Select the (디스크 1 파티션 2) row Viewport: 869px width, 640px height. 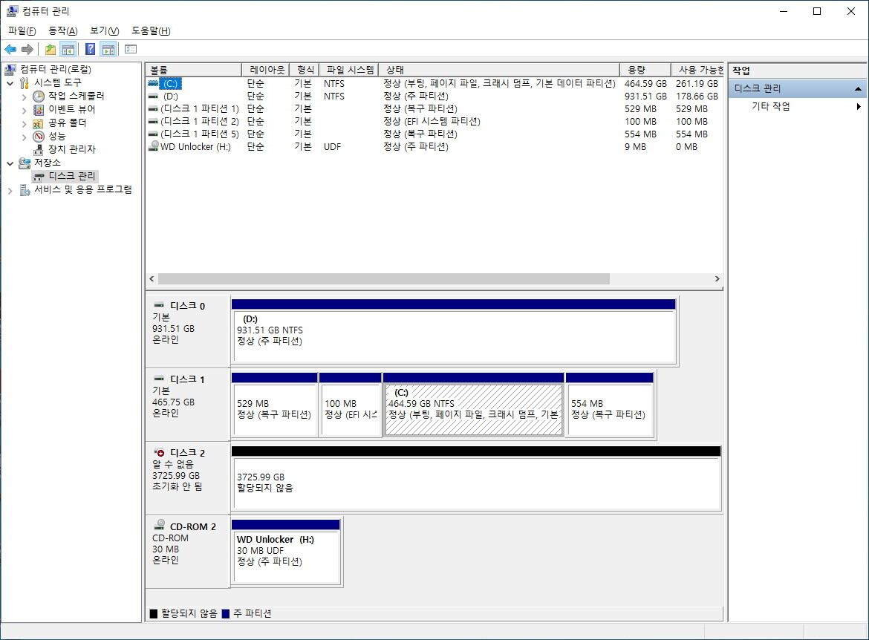point(434,121)
